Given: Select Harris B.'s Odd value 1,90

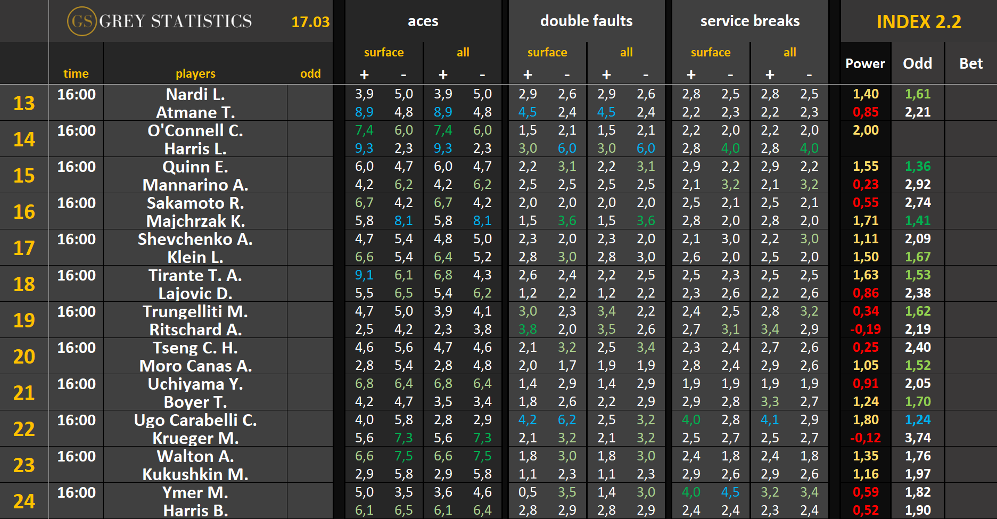Looking at the screenshot, I should click(x=918, y=510).
